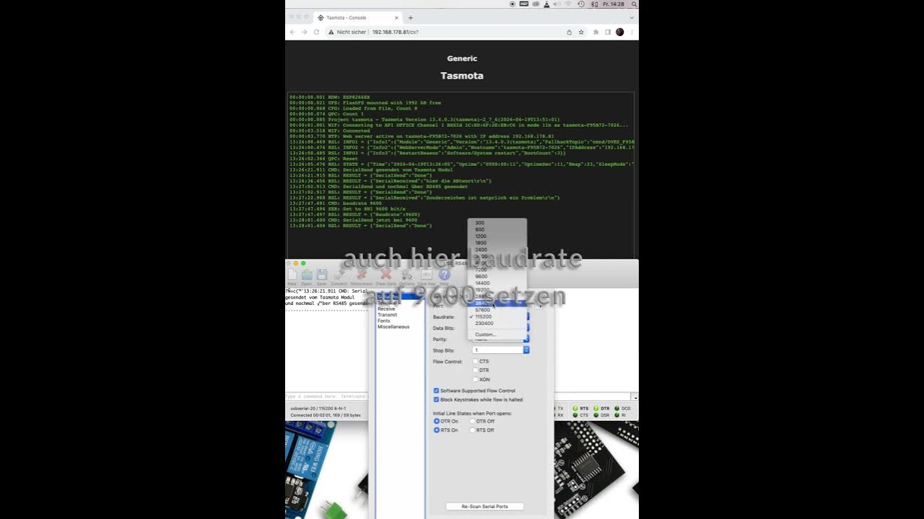This screenshot has height=519, width=924.
Task: Select Miscellaneous in the settings sidebar
Action: coord(393,327)
